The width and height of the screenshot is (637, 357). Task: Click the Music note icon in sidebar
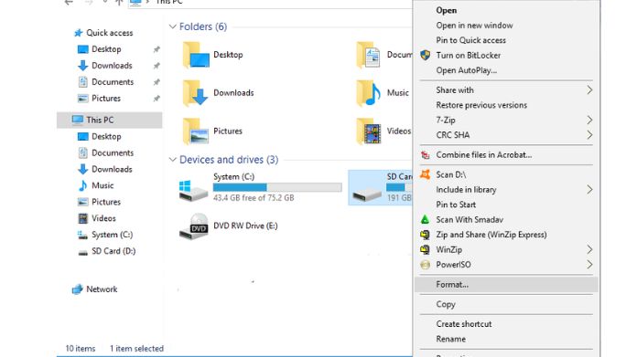pyautogui.click(x=83, y=185)
